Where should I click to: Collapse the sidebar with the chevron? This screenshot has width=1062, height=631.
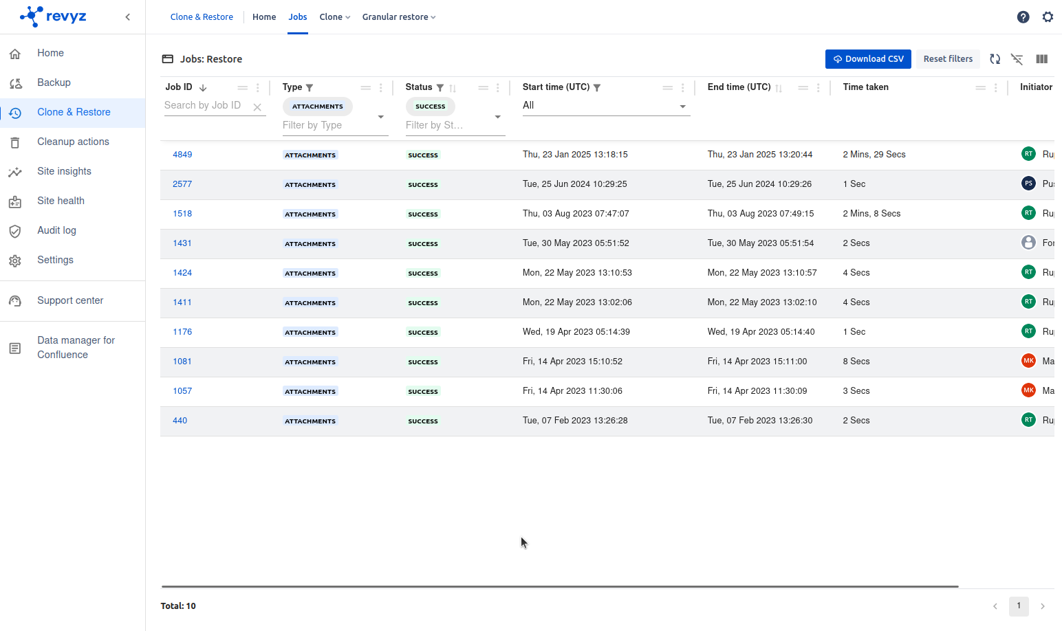(x=128, y=17)
